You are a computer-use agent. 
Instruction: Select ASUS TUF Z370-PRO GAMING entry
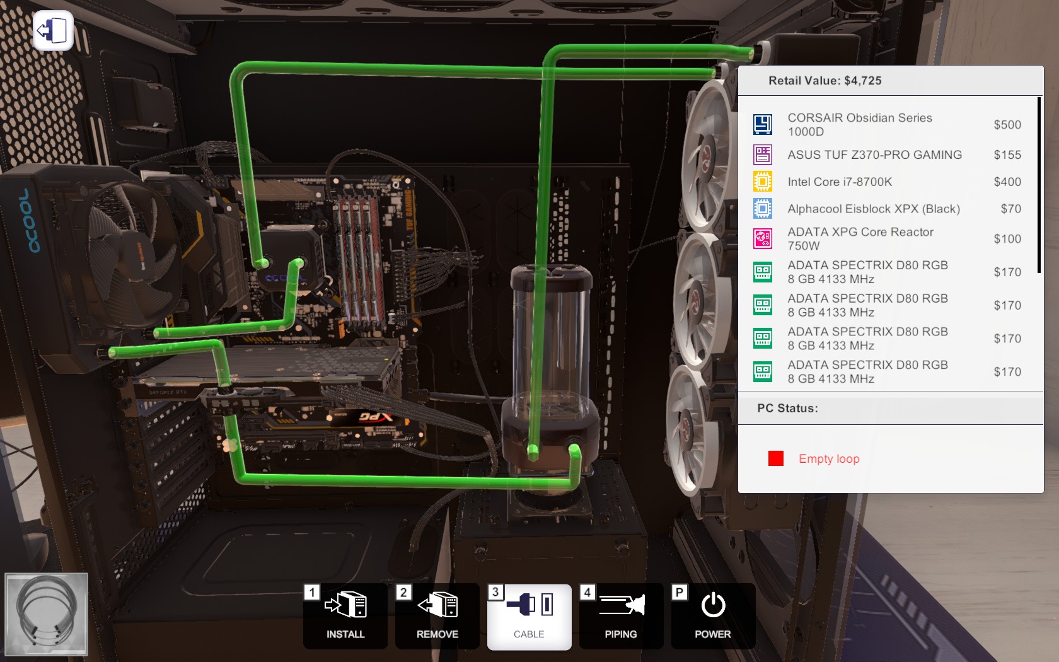pyautogui.click(x=888, y=154)
